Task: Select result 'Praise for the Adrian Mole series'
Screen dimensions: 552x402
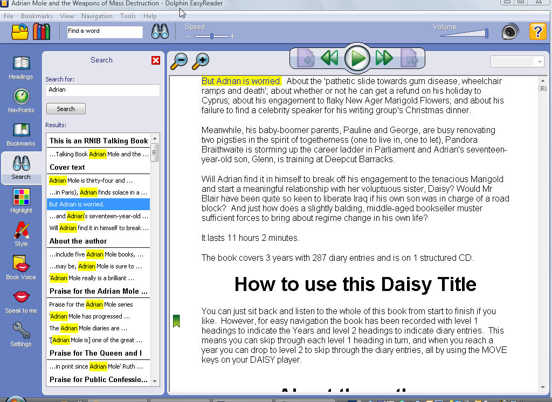Action: 99,304
